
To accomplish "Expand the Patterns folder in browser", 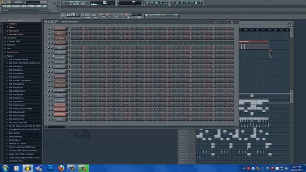I will [13, 24].
